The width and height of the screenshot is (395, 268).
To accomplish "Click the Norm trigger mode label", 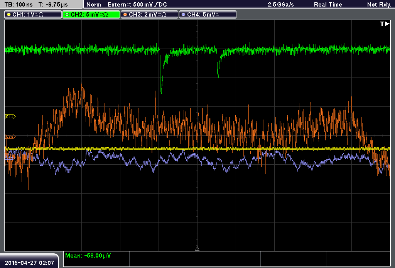I will pyautogui.click(x=93, y=5).
